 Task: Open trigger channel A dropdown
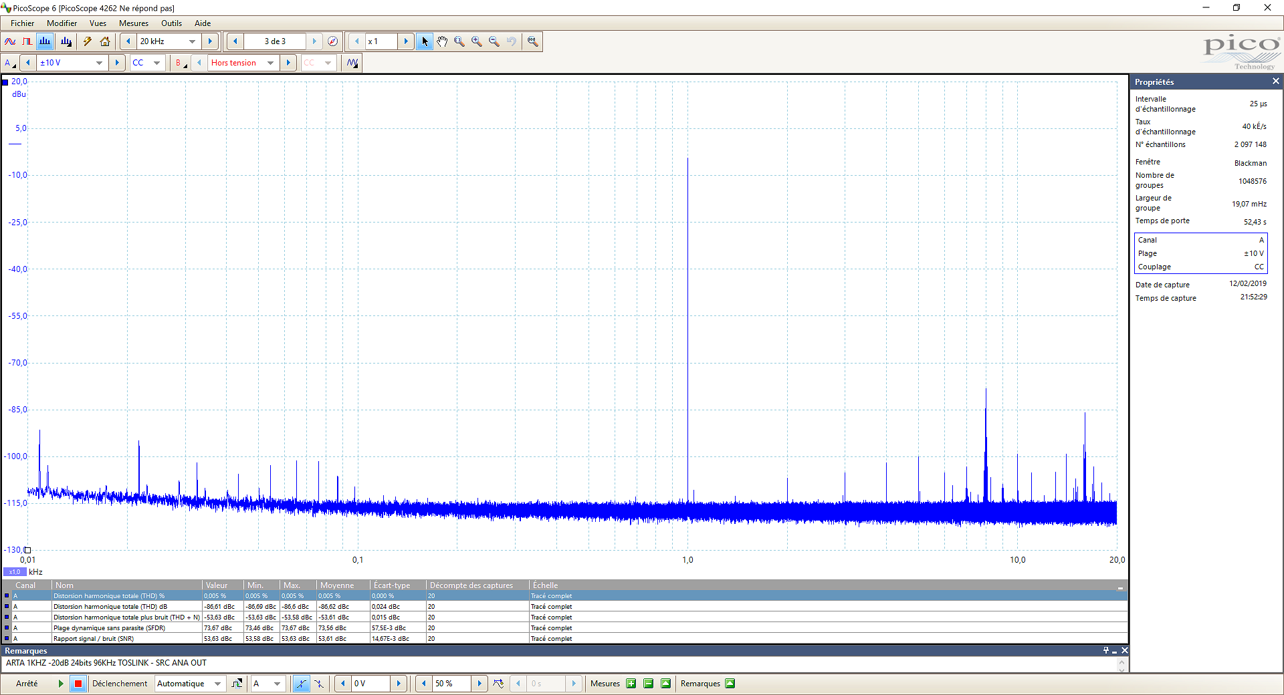click(x=277, y=684)
